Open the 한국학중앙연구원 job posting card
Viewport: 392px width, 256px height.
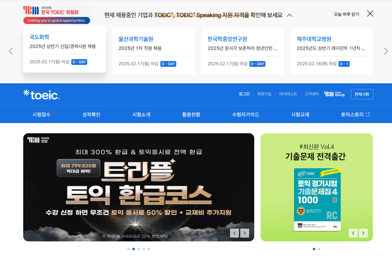(243, 51)
